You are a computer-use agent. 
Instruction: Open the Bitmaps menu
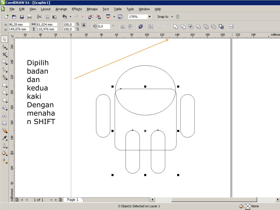point(92,9)
